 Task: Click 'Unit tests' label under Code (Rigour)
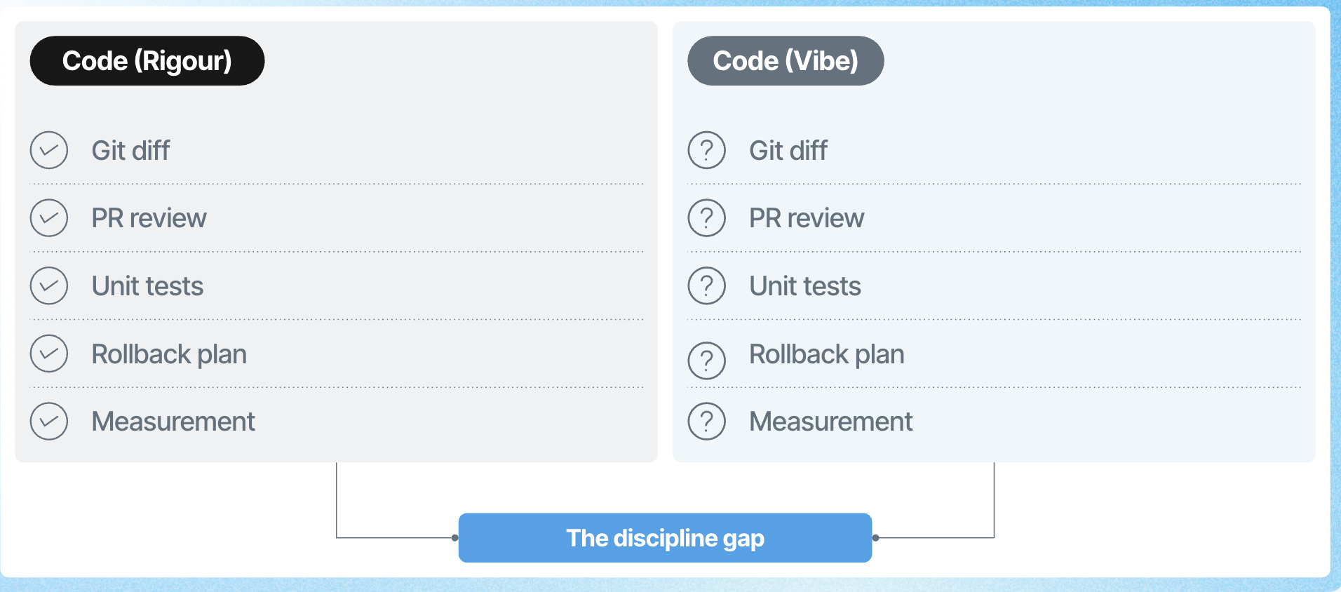click(x=148, y=285)
